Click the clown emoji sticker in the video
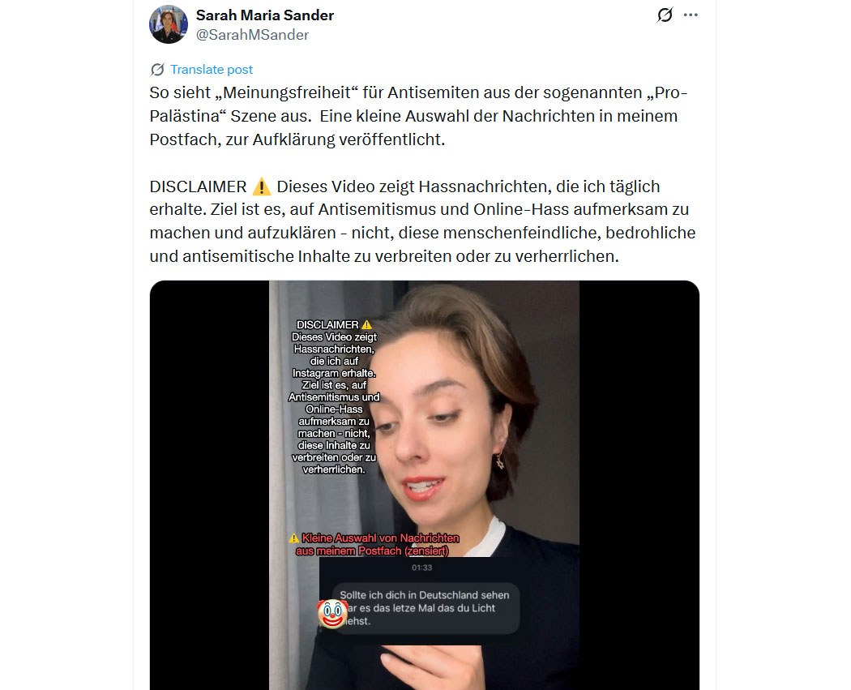Image resolution: width=851 pixels, height=690 pixels. click(x=331, y=614)
